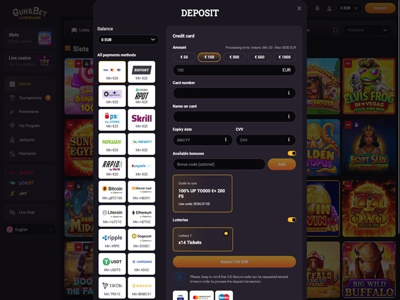The height and width of the screenshot is (300, 400).
Task: Toggle the Available bonuses switch
Action: click(x=291, y=153)
